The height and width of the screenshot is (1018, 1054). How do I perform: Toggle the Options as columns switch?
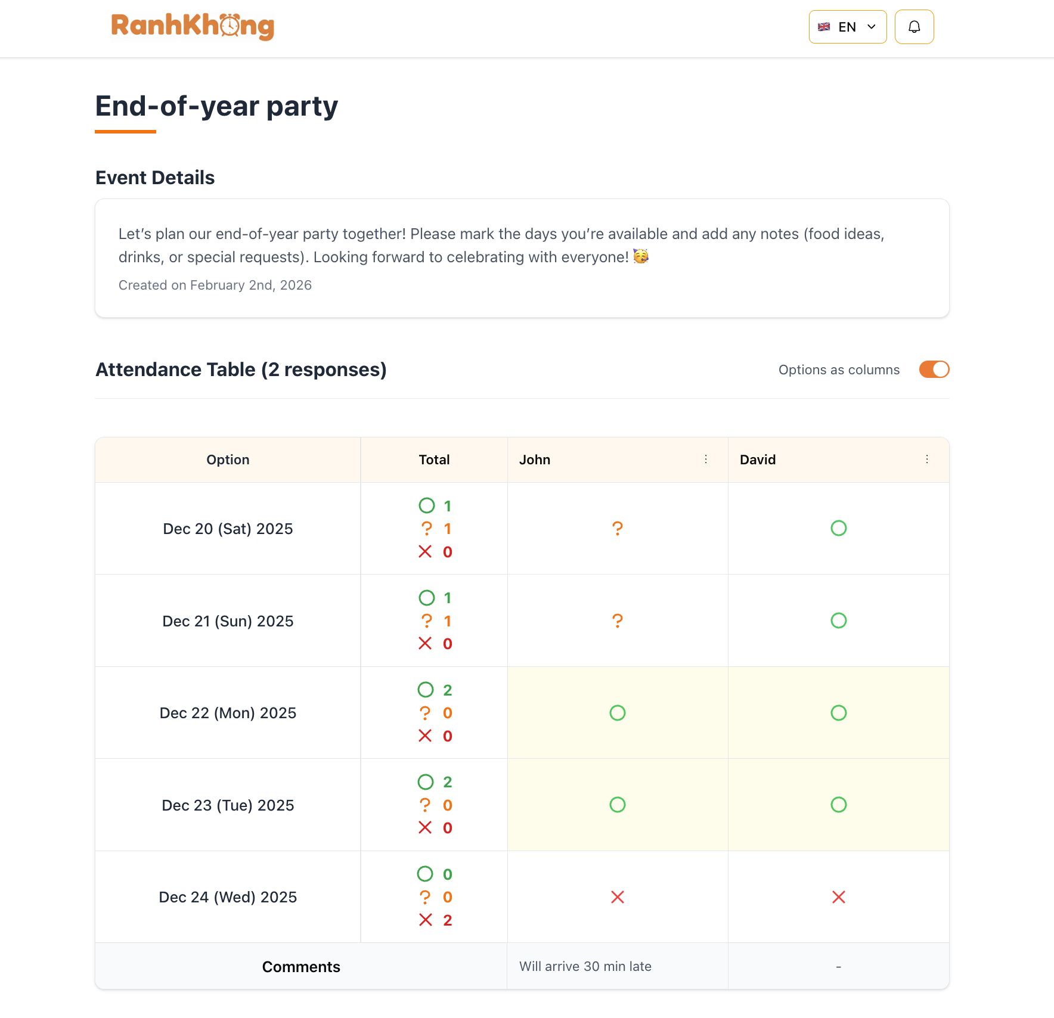pyautogui.click(x=934, y=370)
